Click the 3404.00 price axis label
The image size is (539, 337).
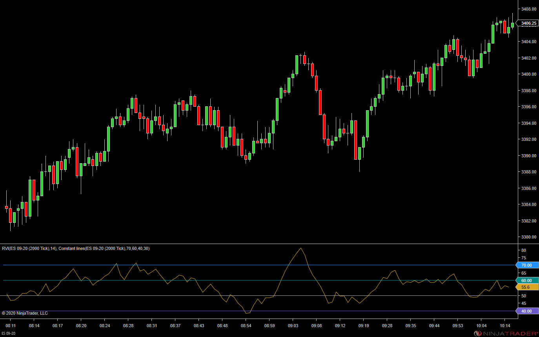click(528, 42)
